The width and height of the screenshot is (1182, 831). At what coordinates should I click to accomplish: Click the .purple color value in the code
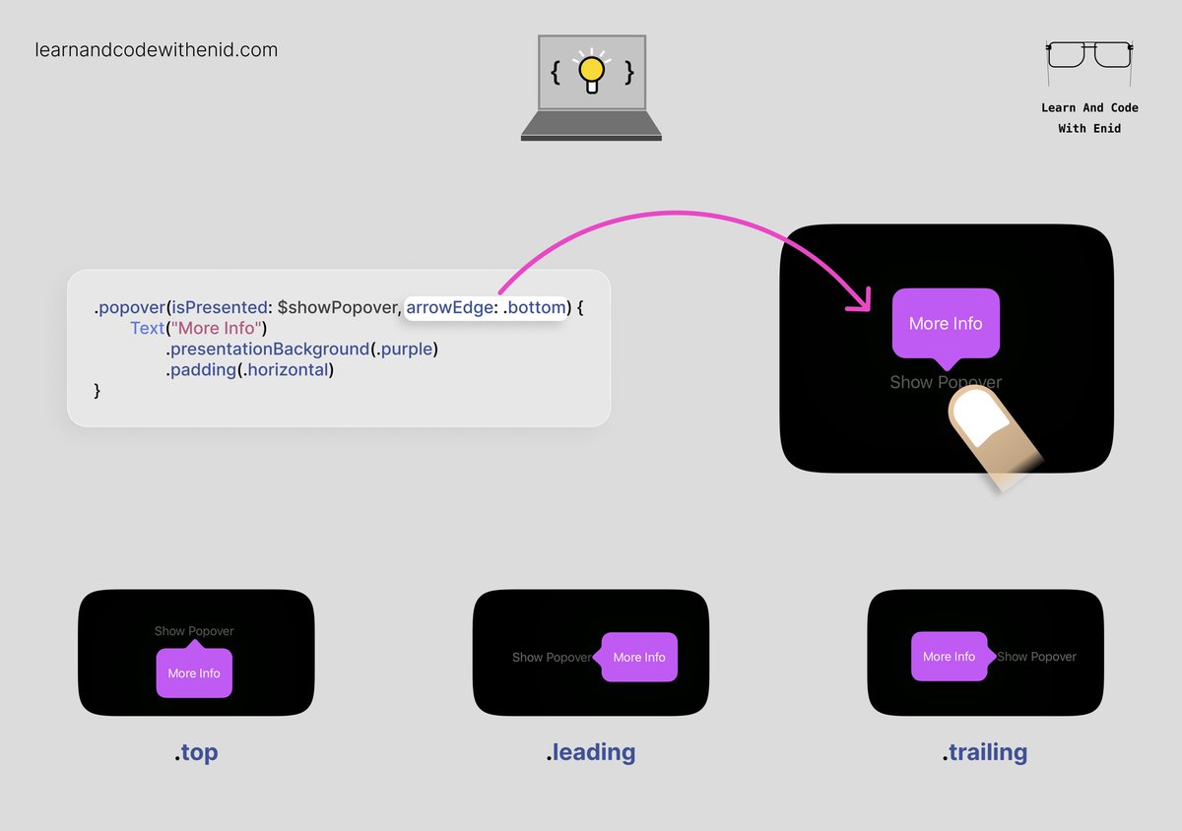tap(406, 349)
